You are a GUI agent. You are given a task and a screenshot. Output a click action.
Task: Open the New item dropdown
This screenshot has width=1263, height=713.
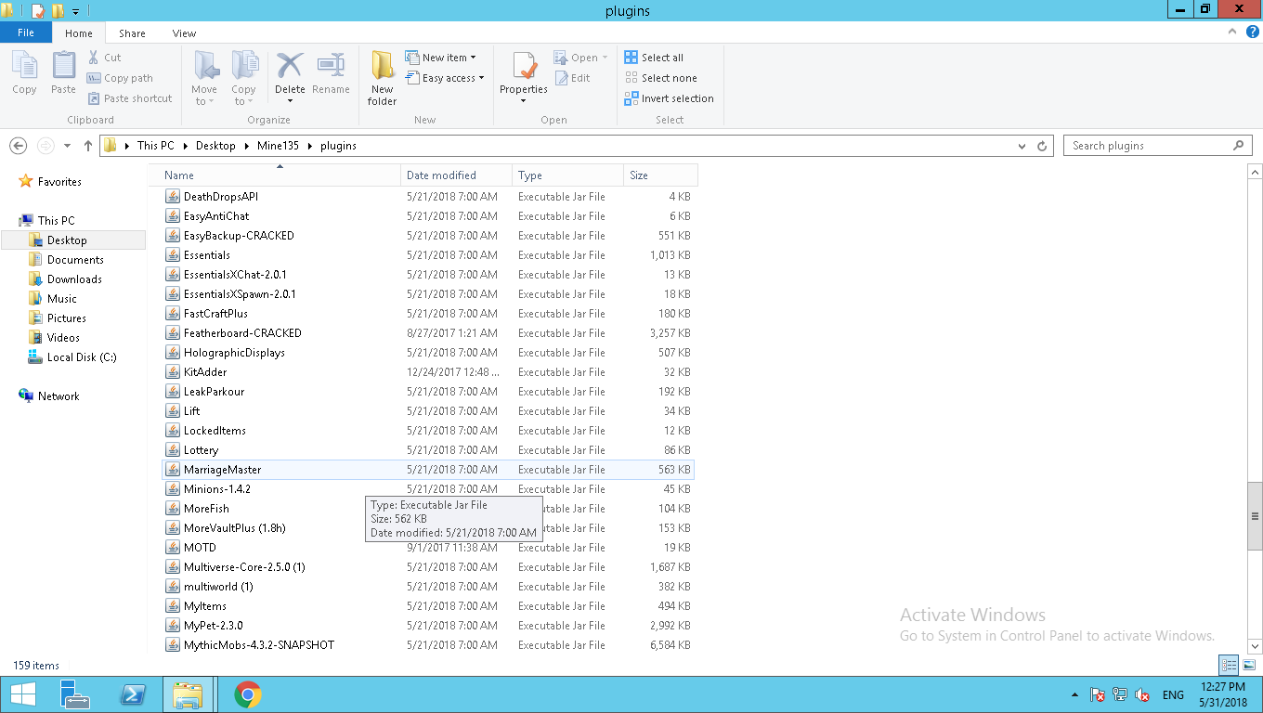click(442, 58)
